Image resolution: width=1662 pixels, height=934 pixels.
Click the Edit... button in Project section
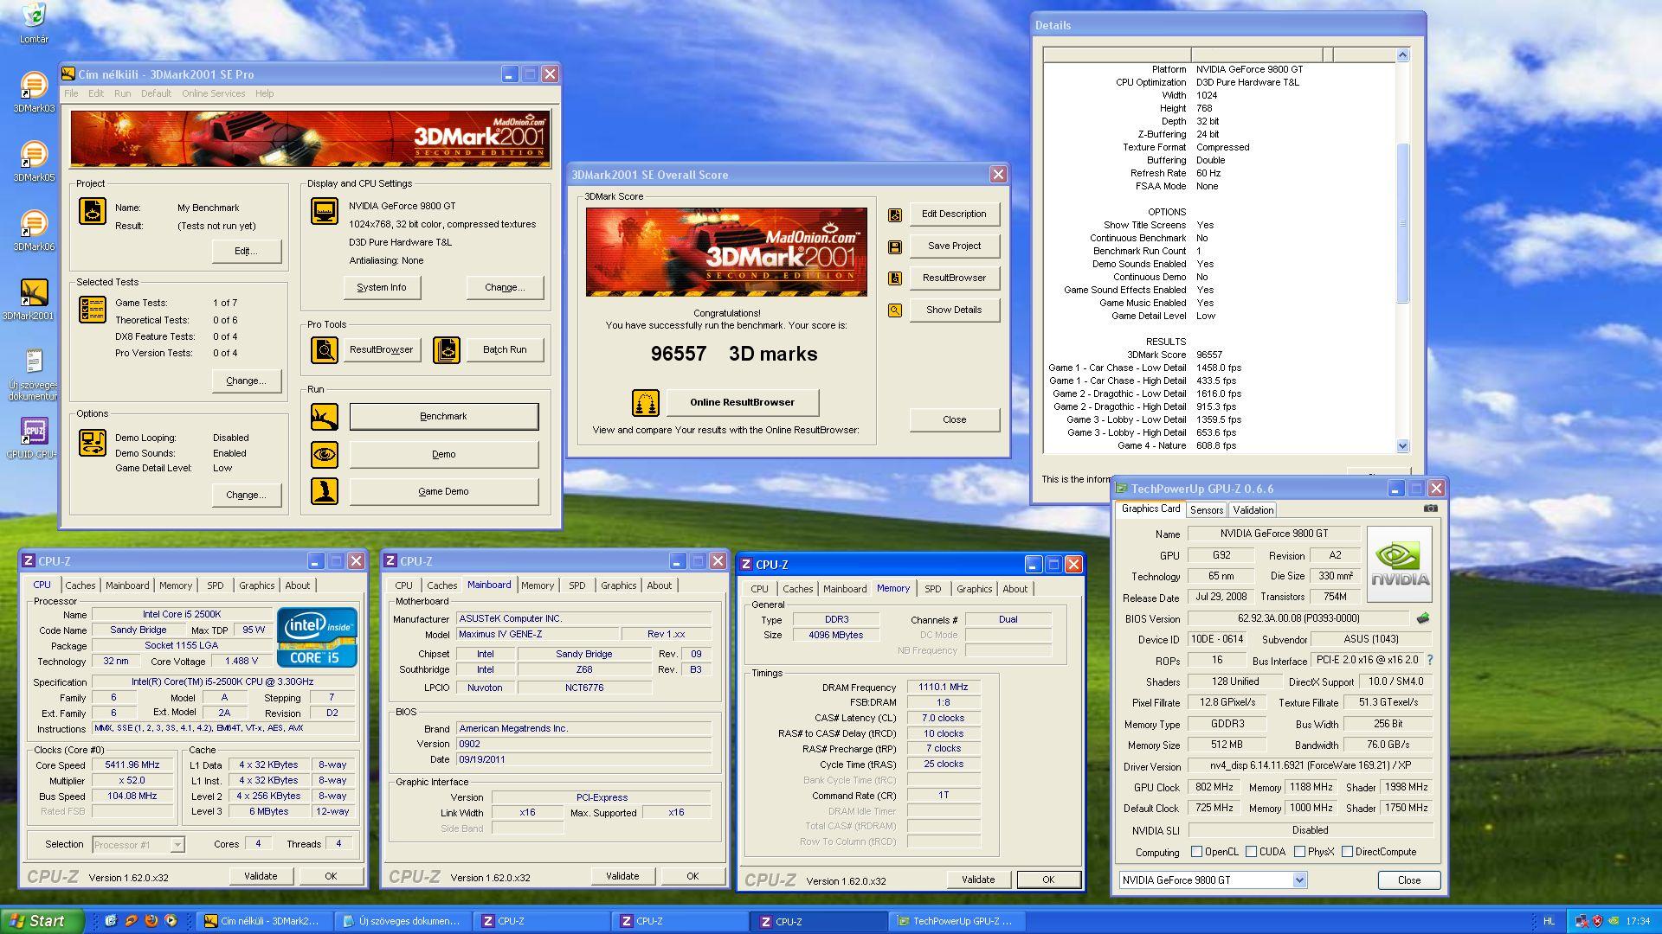(247, 252)
